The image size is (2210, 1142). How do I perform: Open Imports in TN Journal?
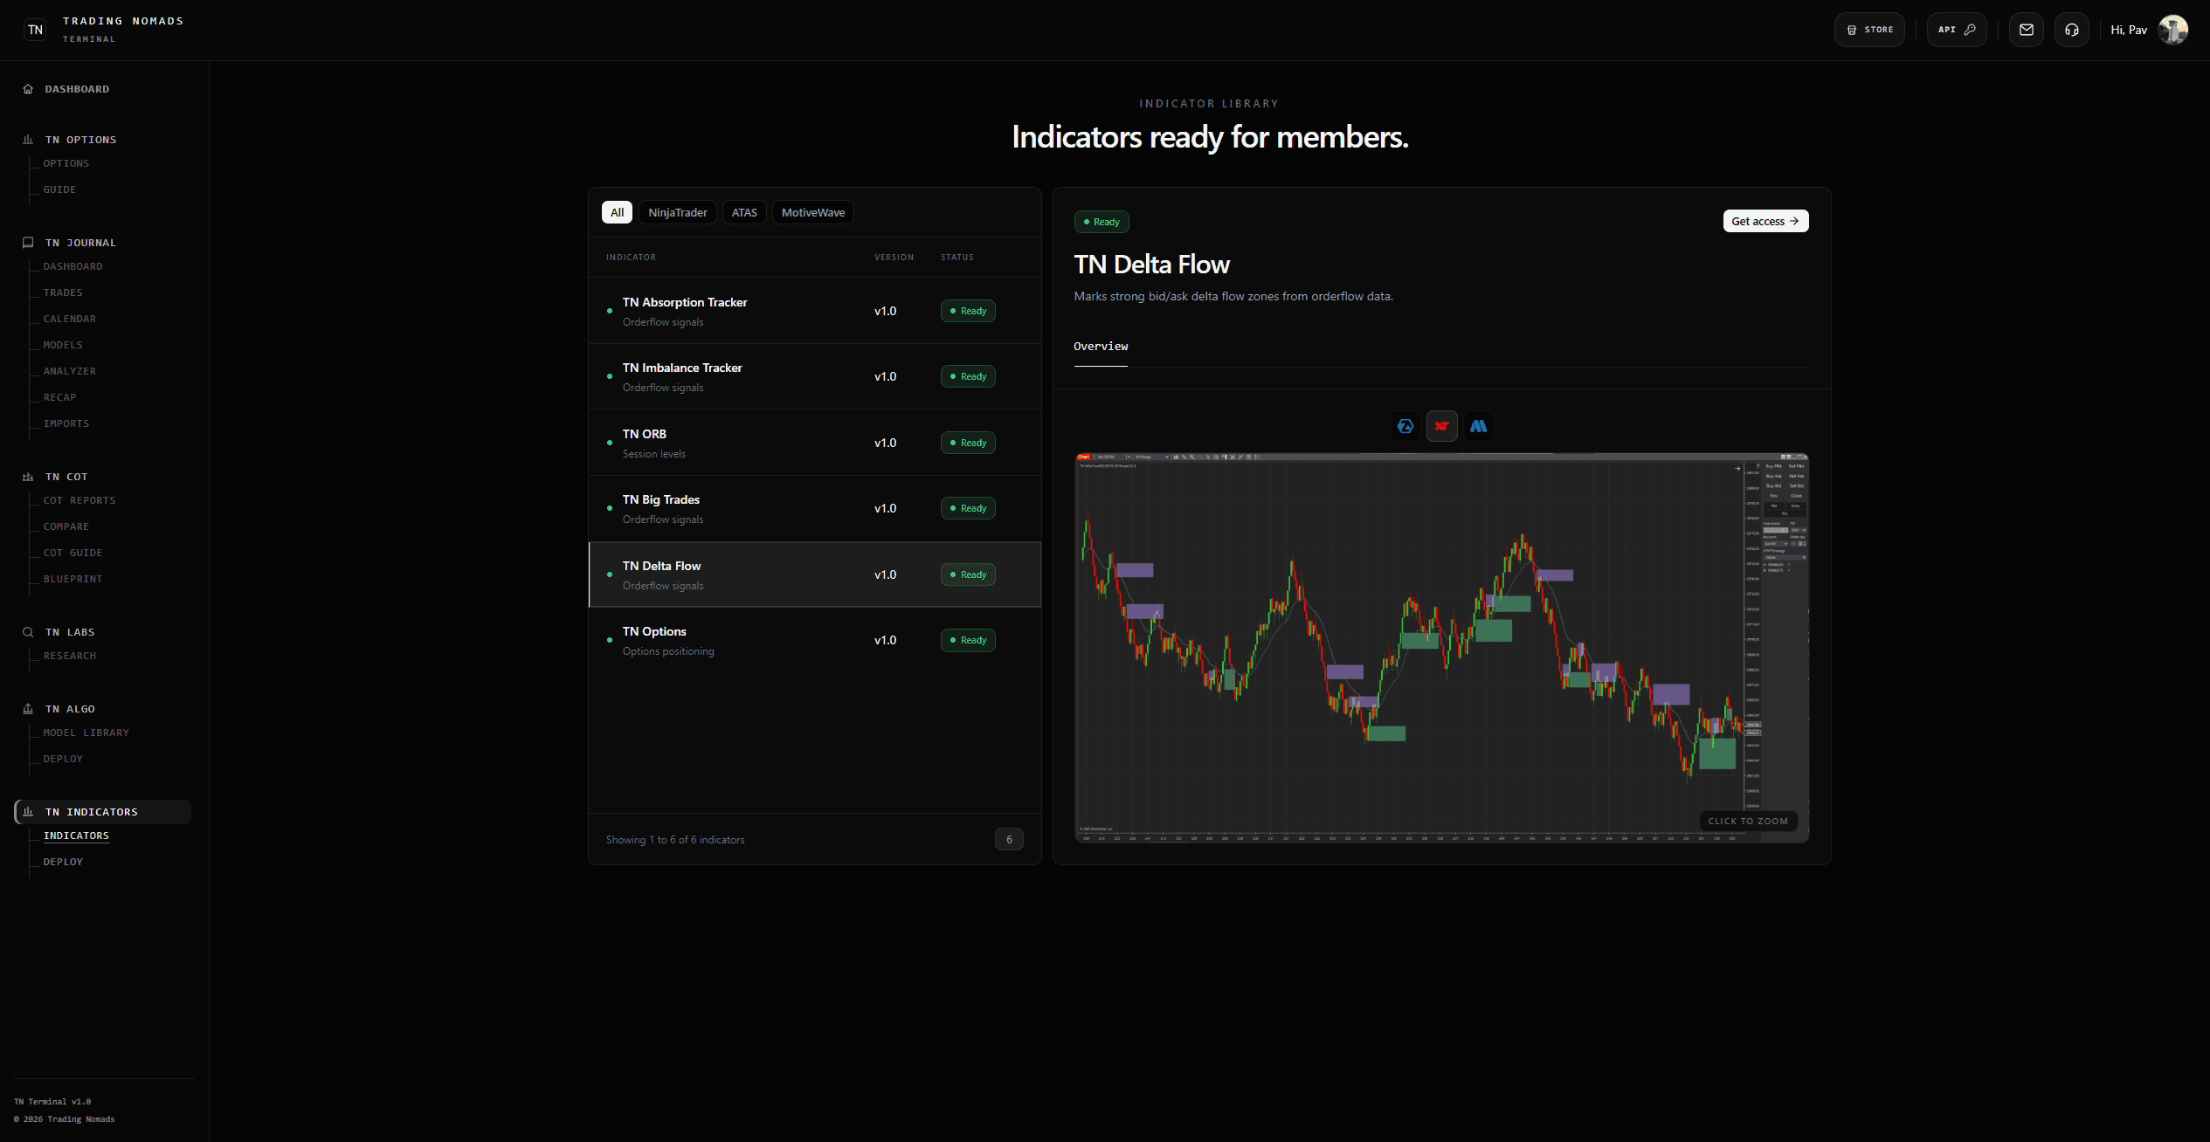66,423
